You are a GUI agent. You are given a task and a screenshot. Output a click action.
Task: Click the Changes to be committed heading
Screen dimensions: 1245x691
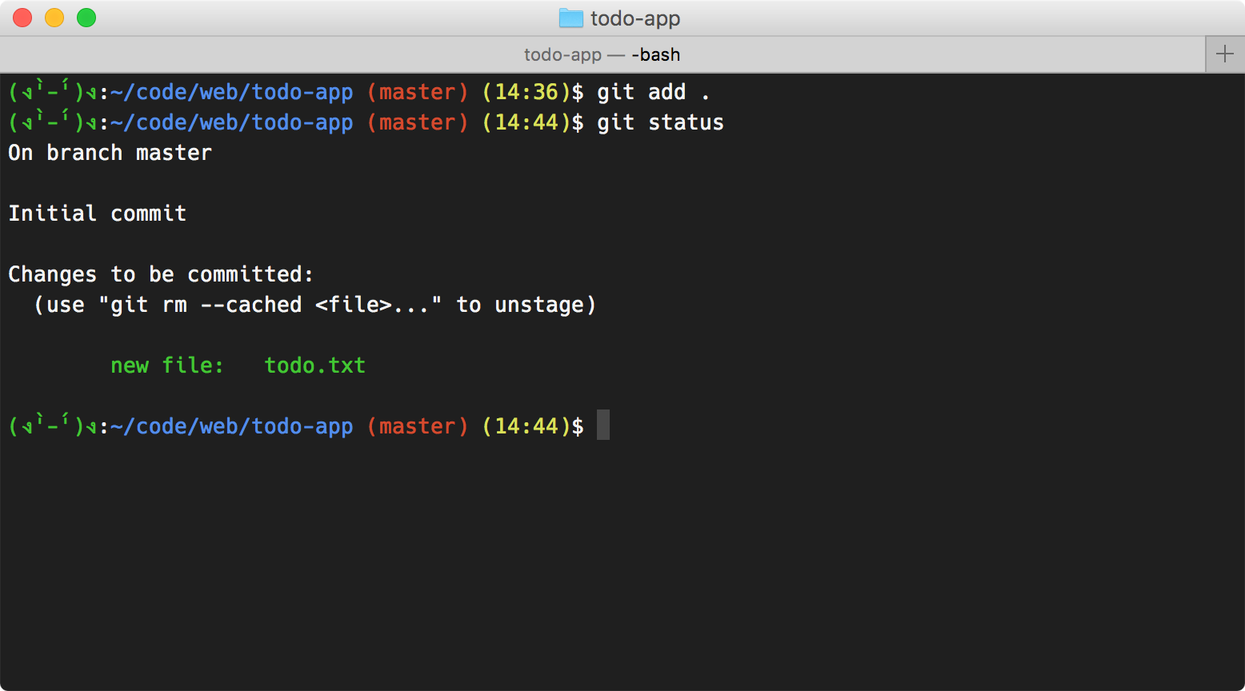[x=160, y=274]
